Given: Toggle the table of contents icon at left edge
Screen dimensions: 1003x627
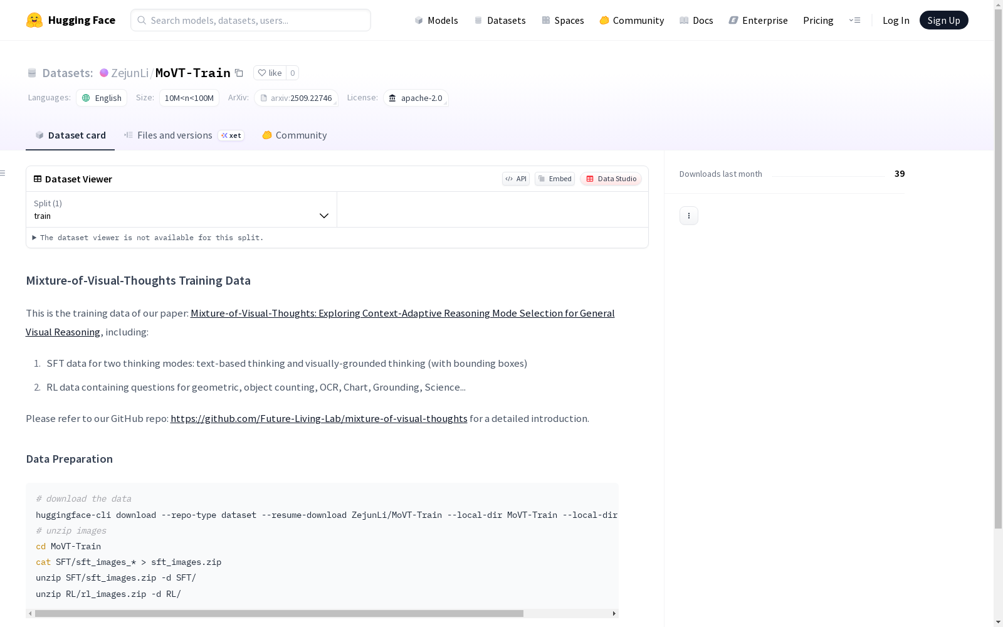Looking at the screenshot, I should [x=3, y=173].
